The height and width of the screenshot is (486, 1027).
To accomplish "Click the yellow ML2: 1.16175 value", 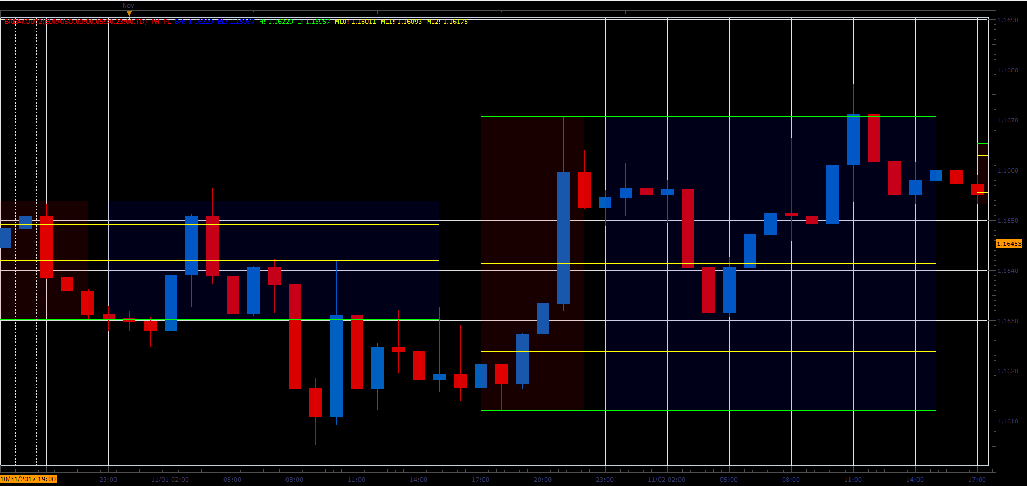I will click(447, 22).
